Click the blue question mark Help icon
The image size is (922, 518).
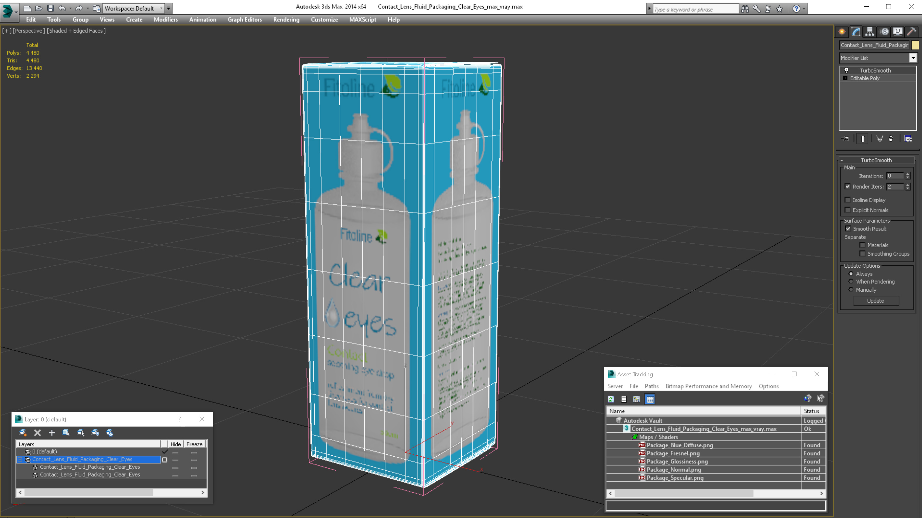click(x=796, y=9)
